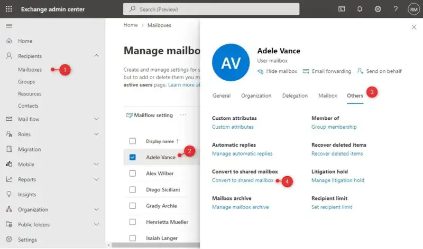This screenshot has width=423, height=249.
Task: Open the app launcher waffle icon
Action: click(x=9, y=9)
